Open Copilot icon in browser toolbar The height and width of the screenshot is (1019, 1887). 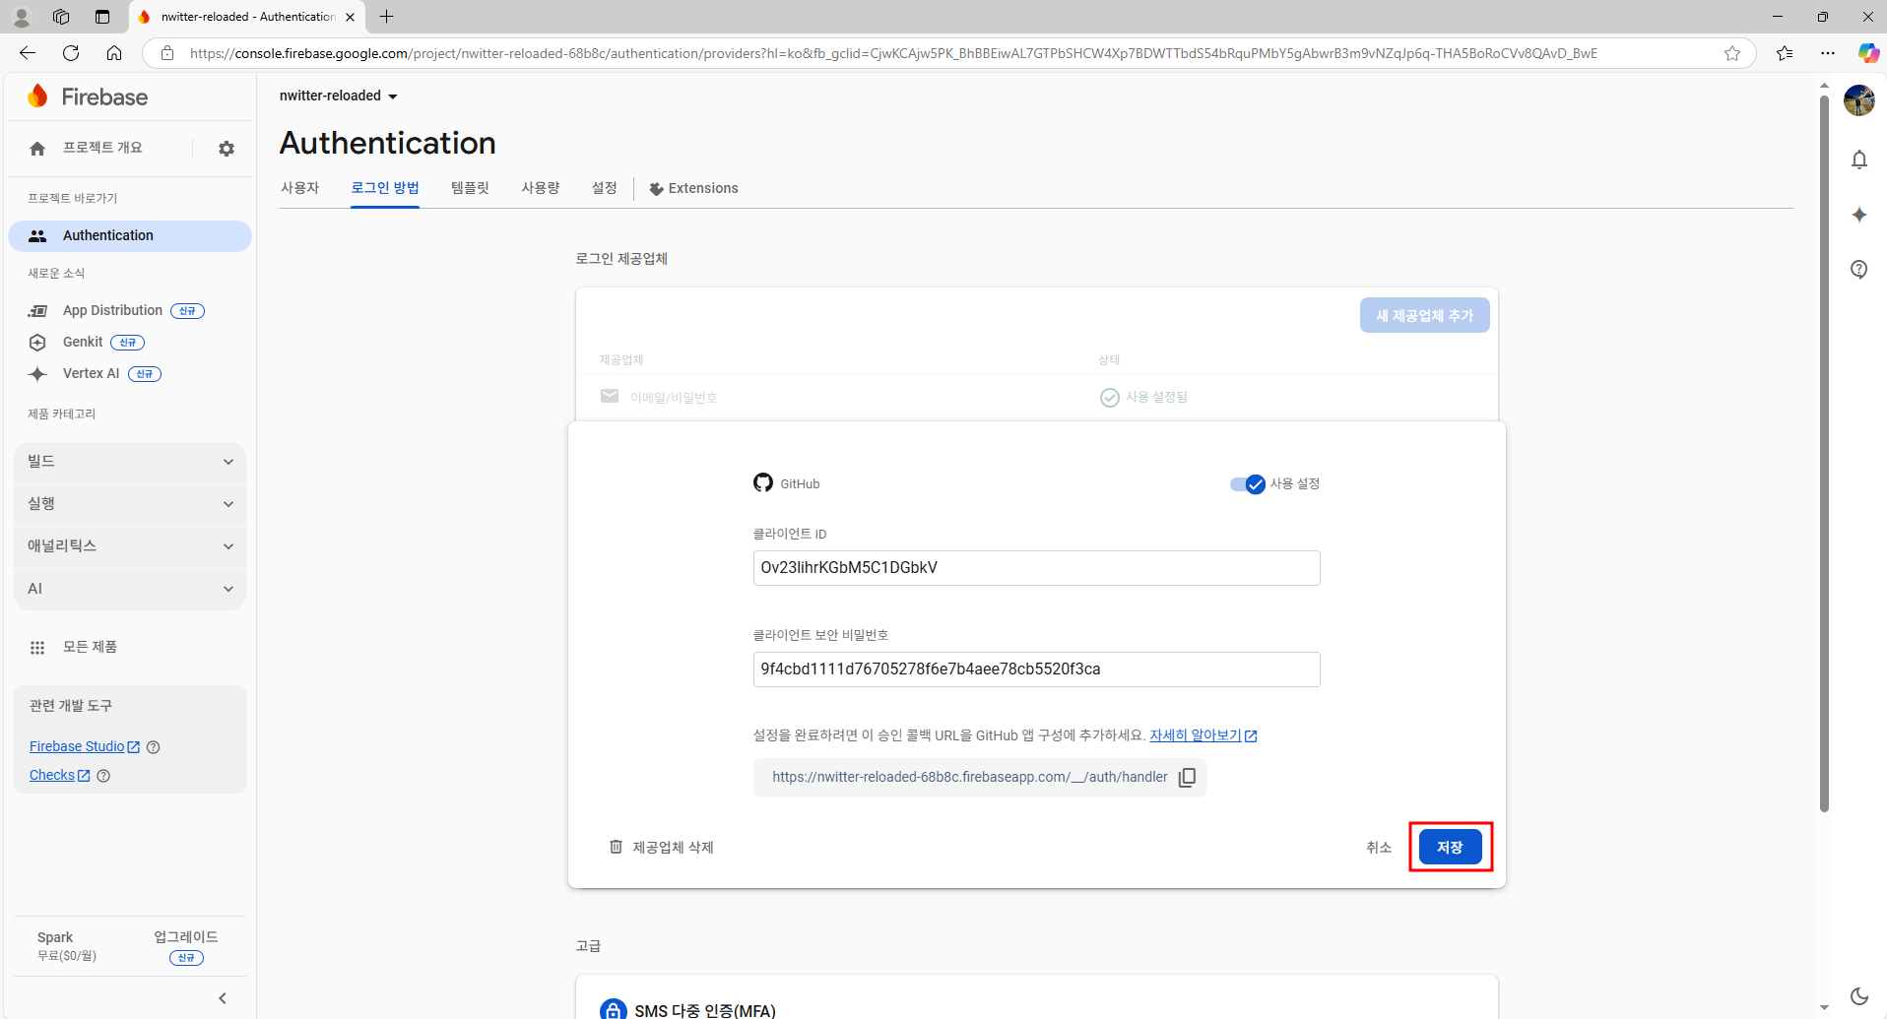(x=1868, y=53)
